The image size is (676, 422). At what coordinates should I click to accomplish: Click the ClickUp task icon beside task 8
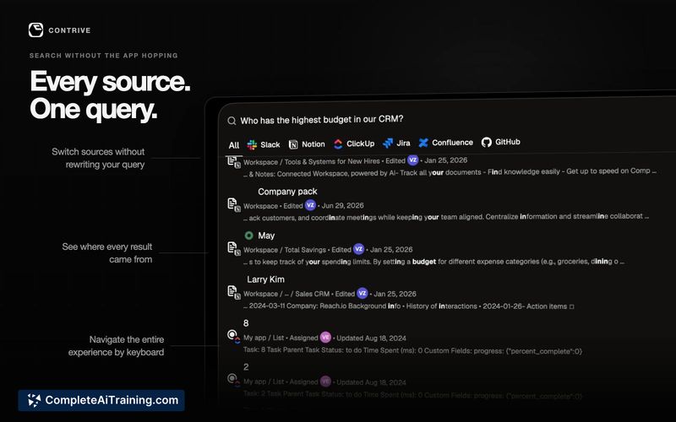click(x=233, y=336)
